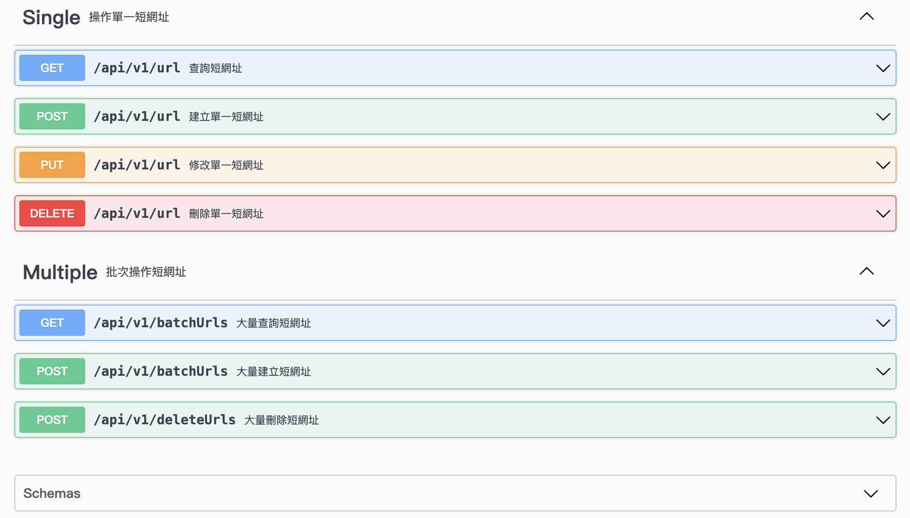
Task: Click chevron on PUT /api/v1/url row
Action: [883, 165]
